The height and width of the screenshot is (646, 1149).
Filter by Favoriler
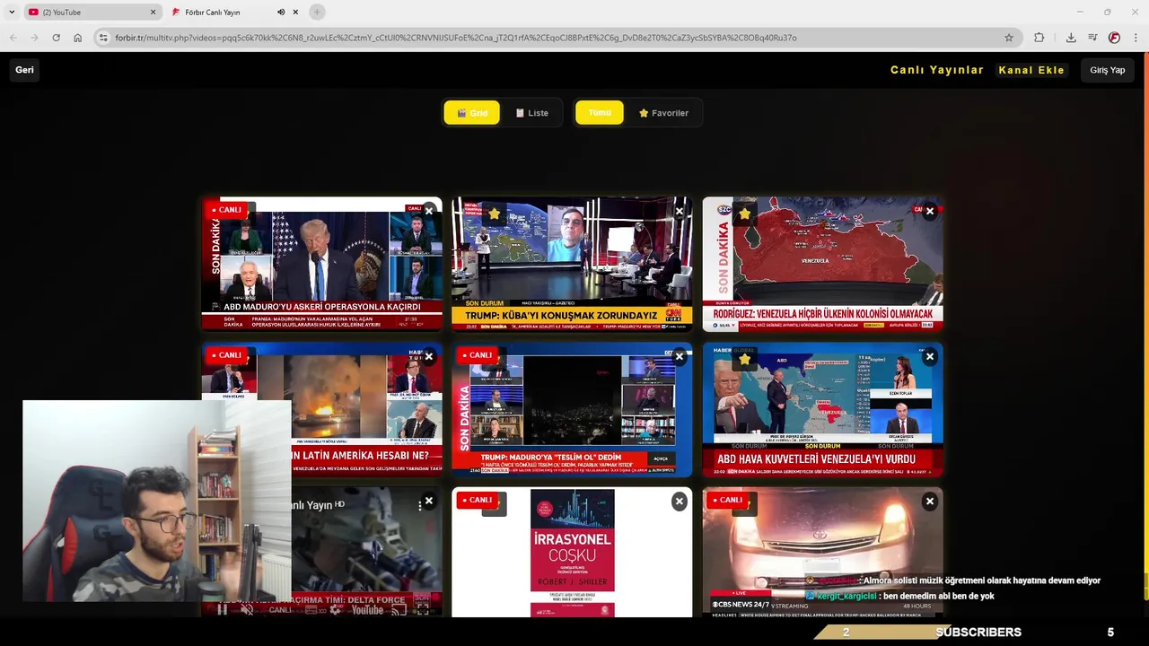pos(663,112)
